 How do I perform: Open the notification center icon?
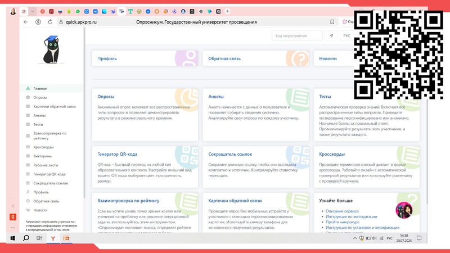coord(419,238)
